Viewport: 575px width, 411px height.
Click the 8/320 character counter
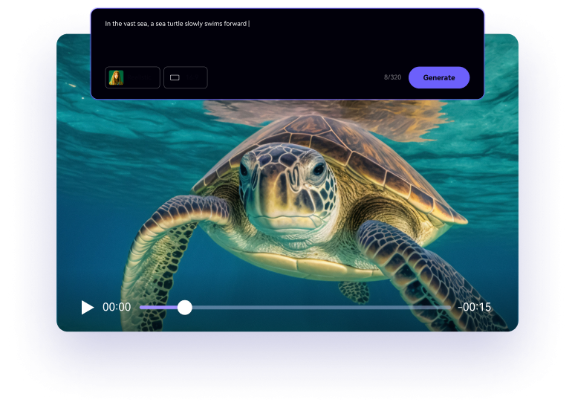click(x=392, y=77)
